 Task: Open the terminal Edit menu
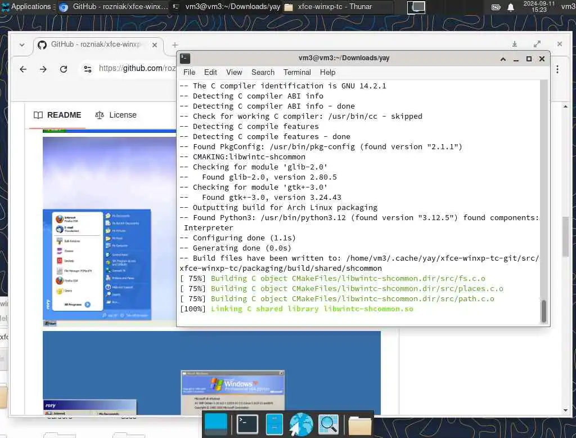[x=210, y=73]
